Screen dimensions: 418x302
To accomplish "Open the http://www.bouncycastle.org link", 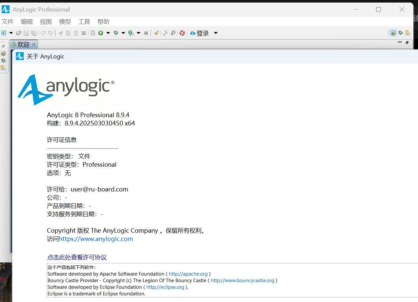I will point(242,281).
